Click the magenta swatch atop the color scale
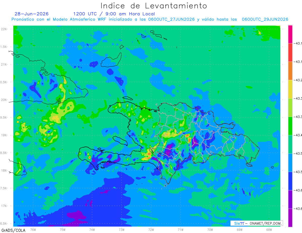 290,34
